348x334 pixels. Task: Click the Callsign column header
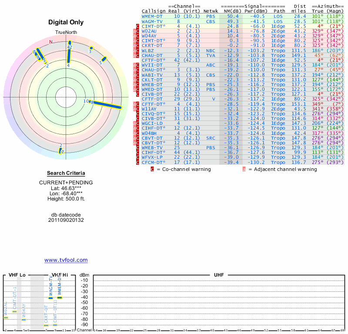tap(154, 11)
